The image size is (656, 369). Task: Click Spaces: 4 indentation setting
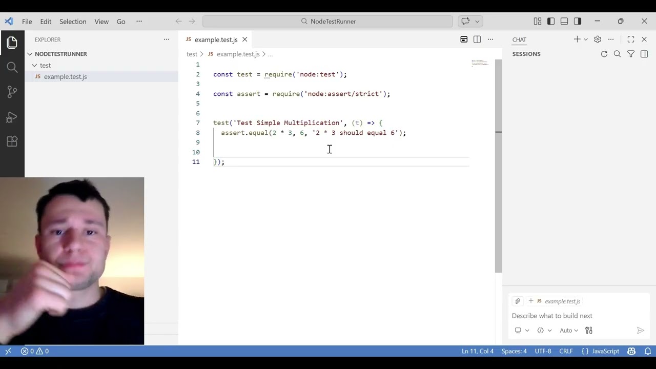coord(514,351)
